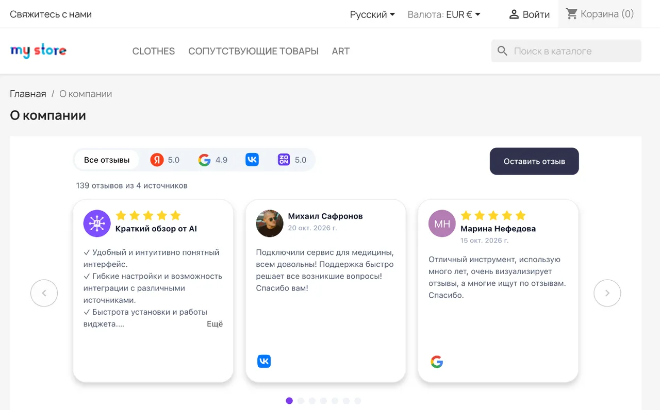Select the first purple carousel dot

pyautogui.click(x=289, y=401)
